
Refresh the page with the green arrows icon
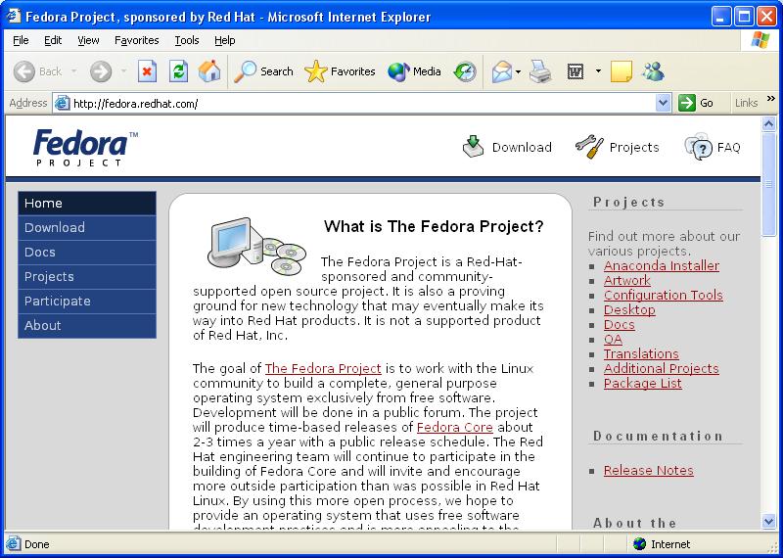click(178, 71)
